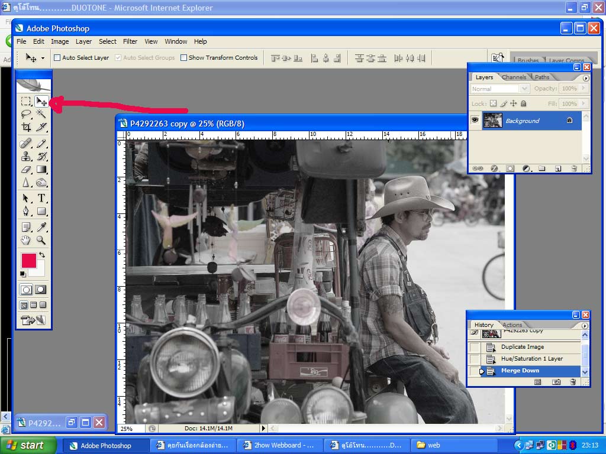
Task: Activate the Hand tool
Action: 26,240
